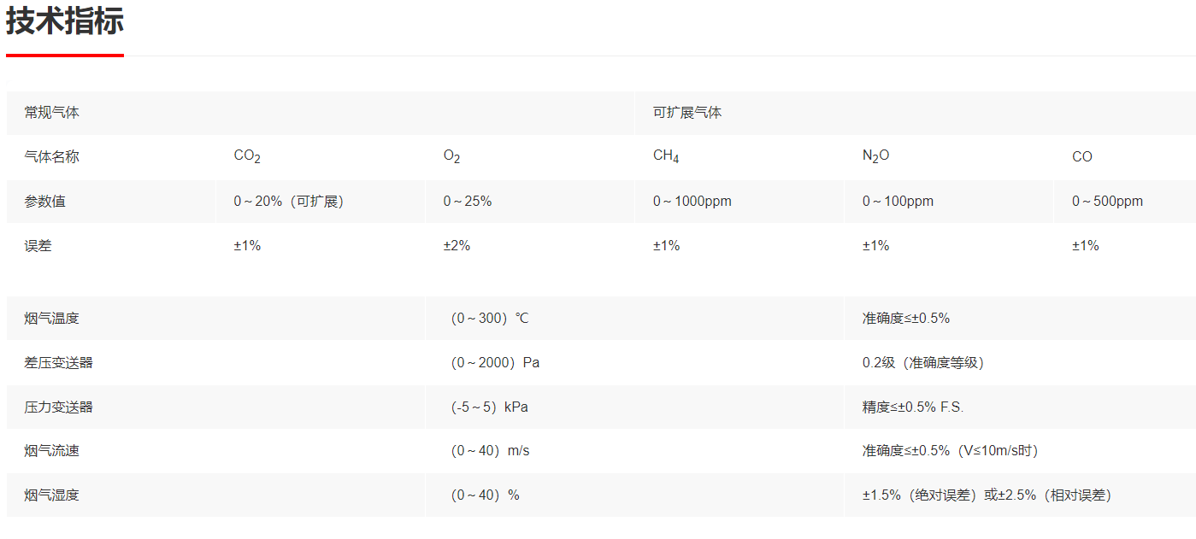Click the 烟气湿度 row label
1196x539 pixels.
tap(52, 495)
